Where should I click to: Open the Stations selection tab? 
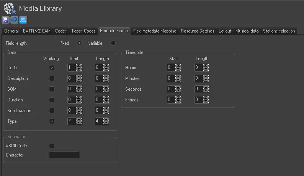[279, 31]
